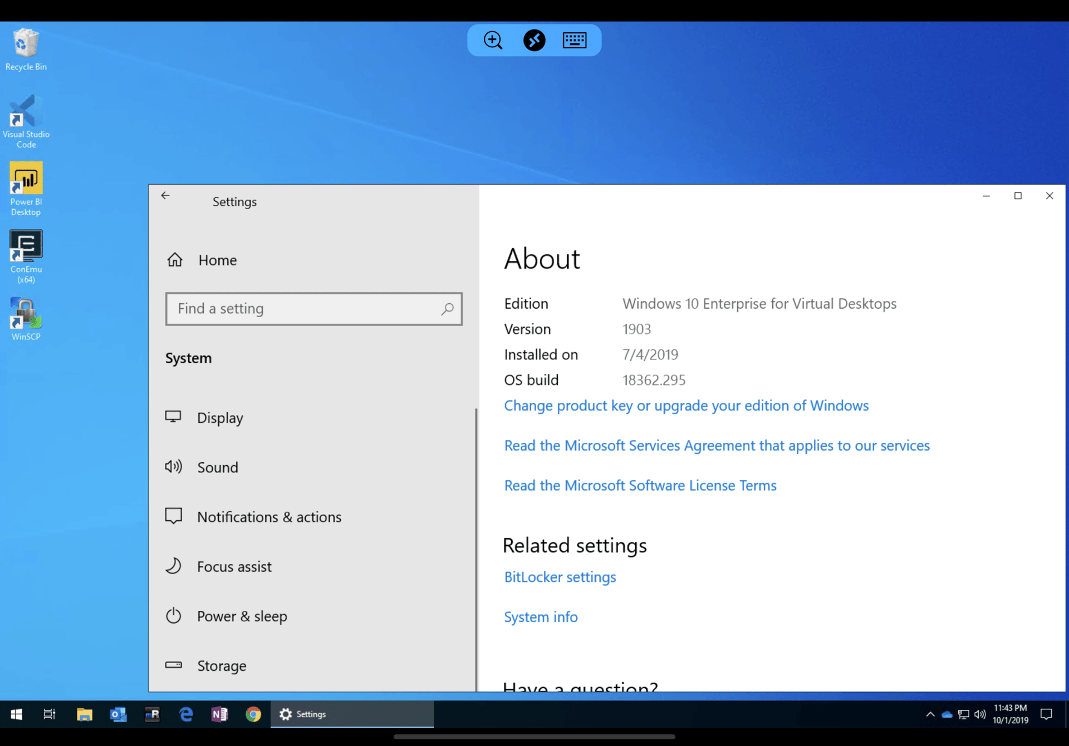The width and height of the screenshot is (1069, 746).
Task: Open Storage settings
Action: pyautogui.click(x=222, y=665)
